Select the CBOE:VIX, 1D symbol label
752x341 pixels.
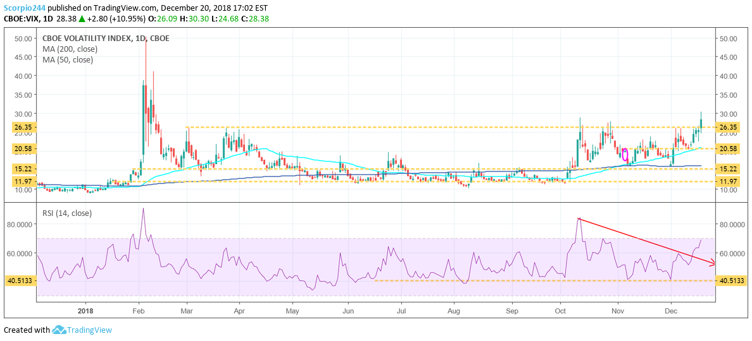[28, 18]
